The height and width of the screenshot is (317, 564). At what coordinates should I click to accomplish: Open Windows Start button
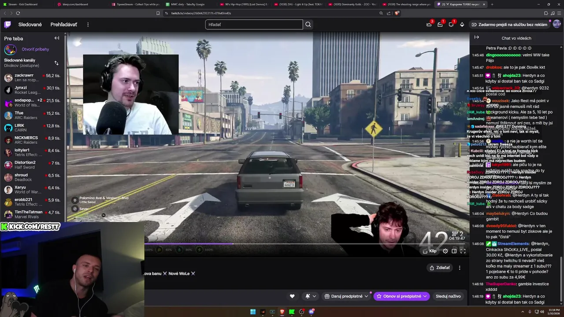pyautogui.click(x=253, y=312)
